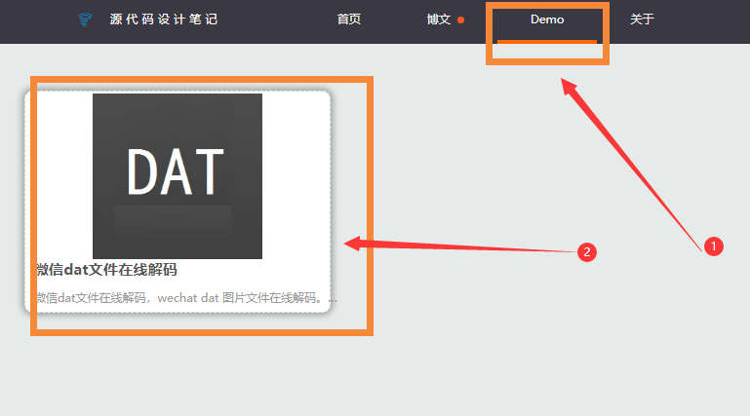Select the Demo tab in the navbar
The height and width of the screenshot is (416, 750).
pos(547,19)
